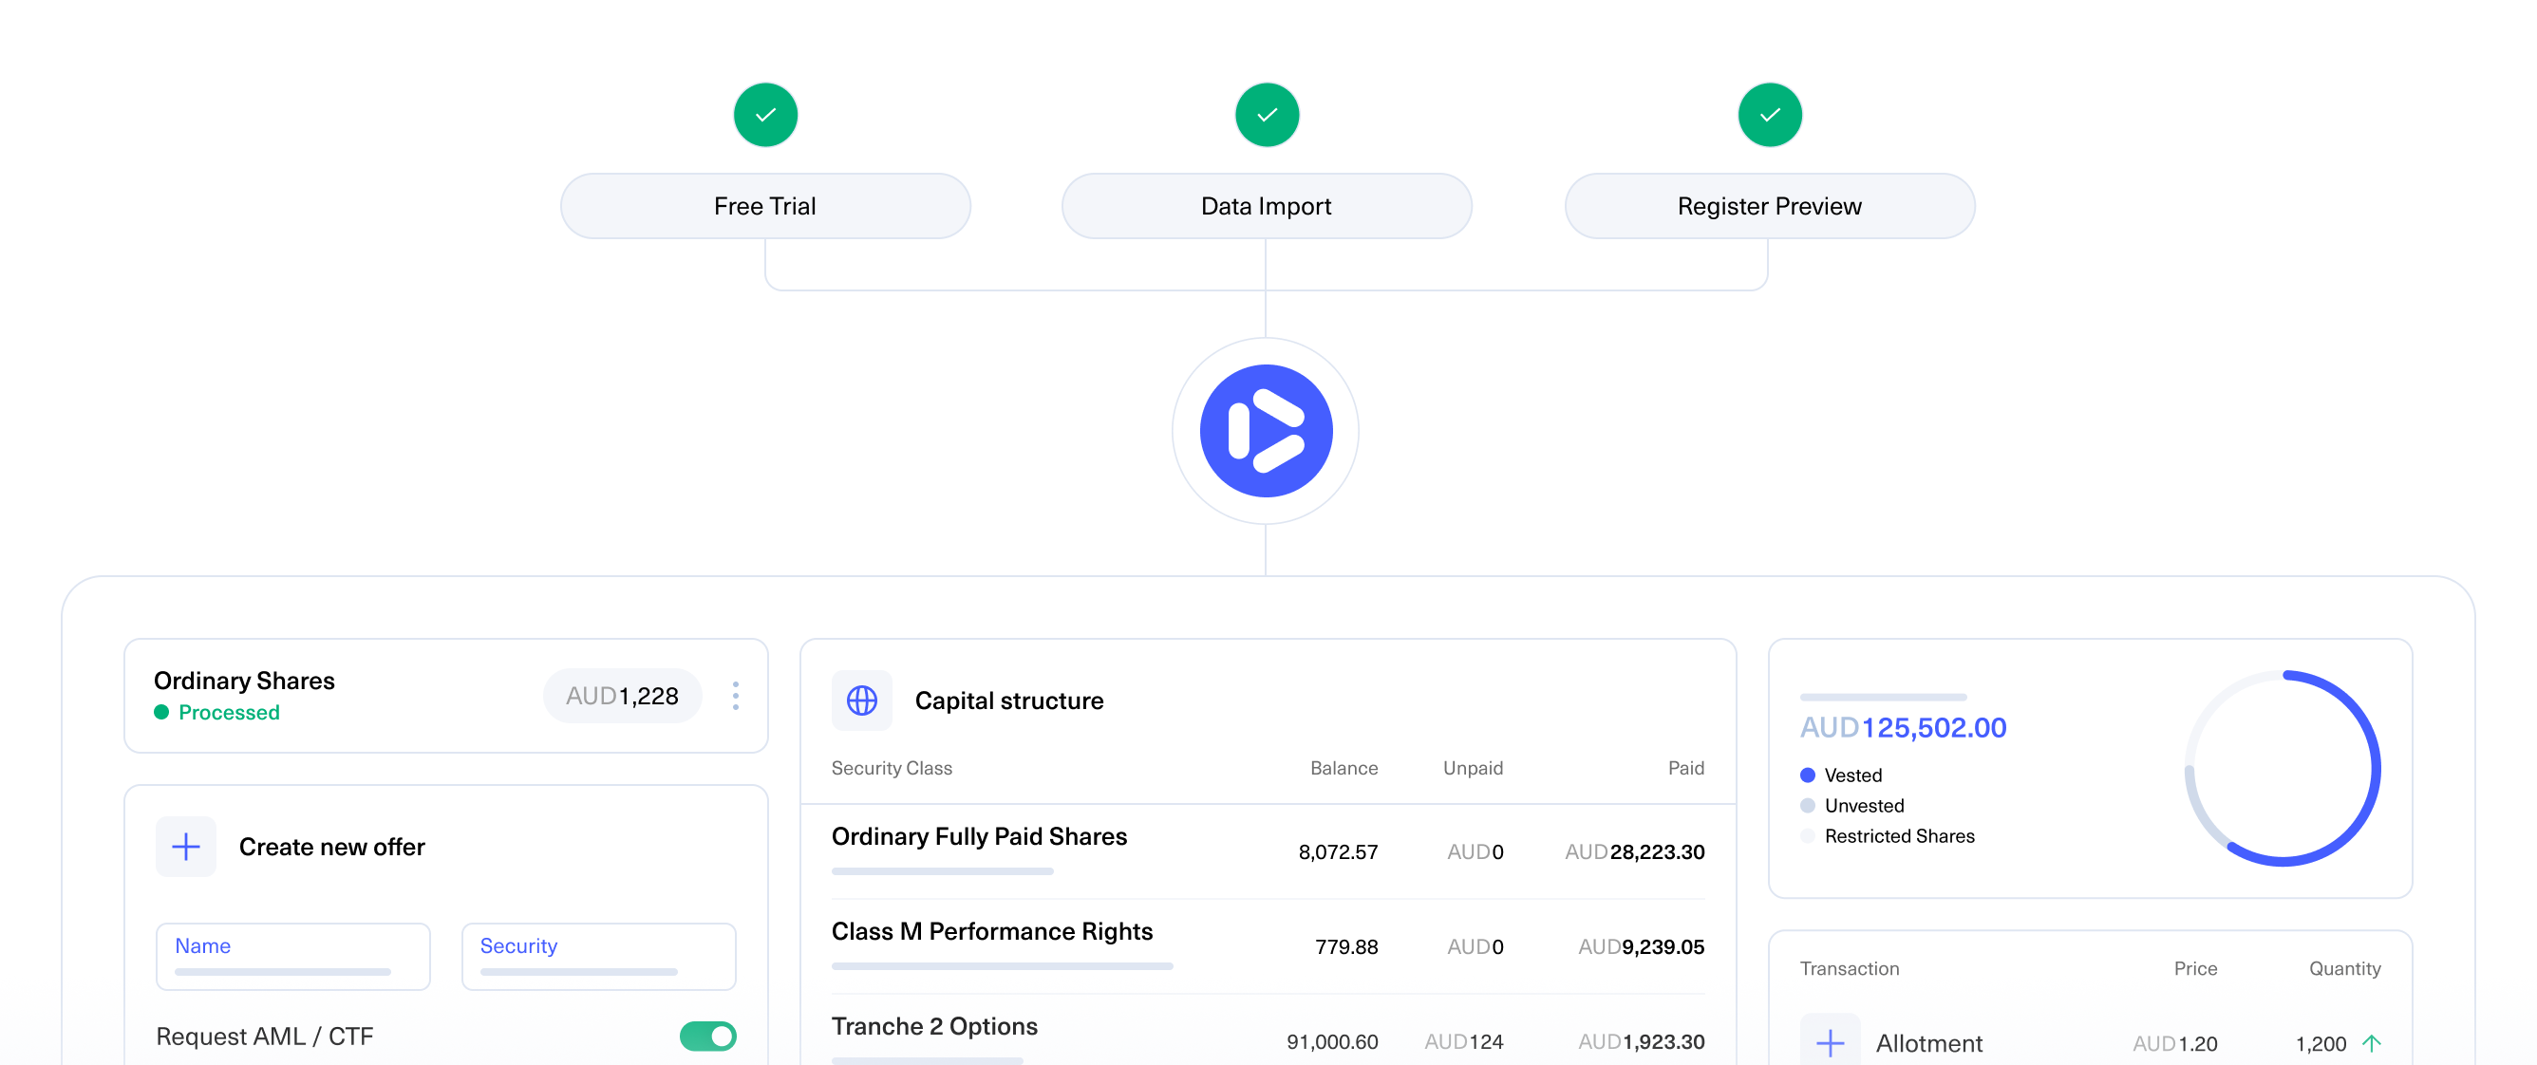The width and height of the screenshot is (2537, 1065).
Task: Click the Restricted Shares legend label
Action: click(1899, 835)
